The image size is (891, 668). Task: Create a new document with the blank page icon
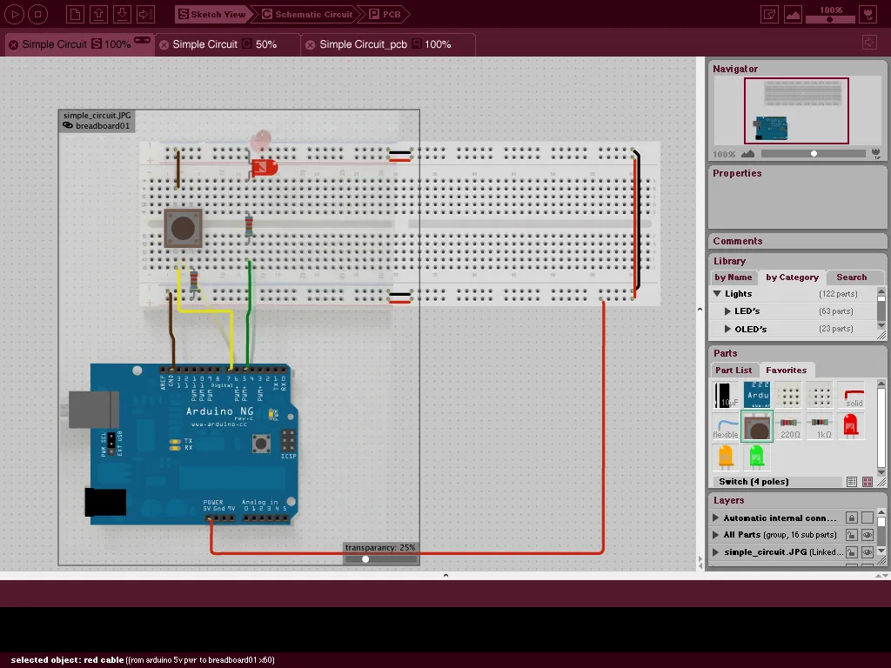pyautogui.click(x=75, y=14)
